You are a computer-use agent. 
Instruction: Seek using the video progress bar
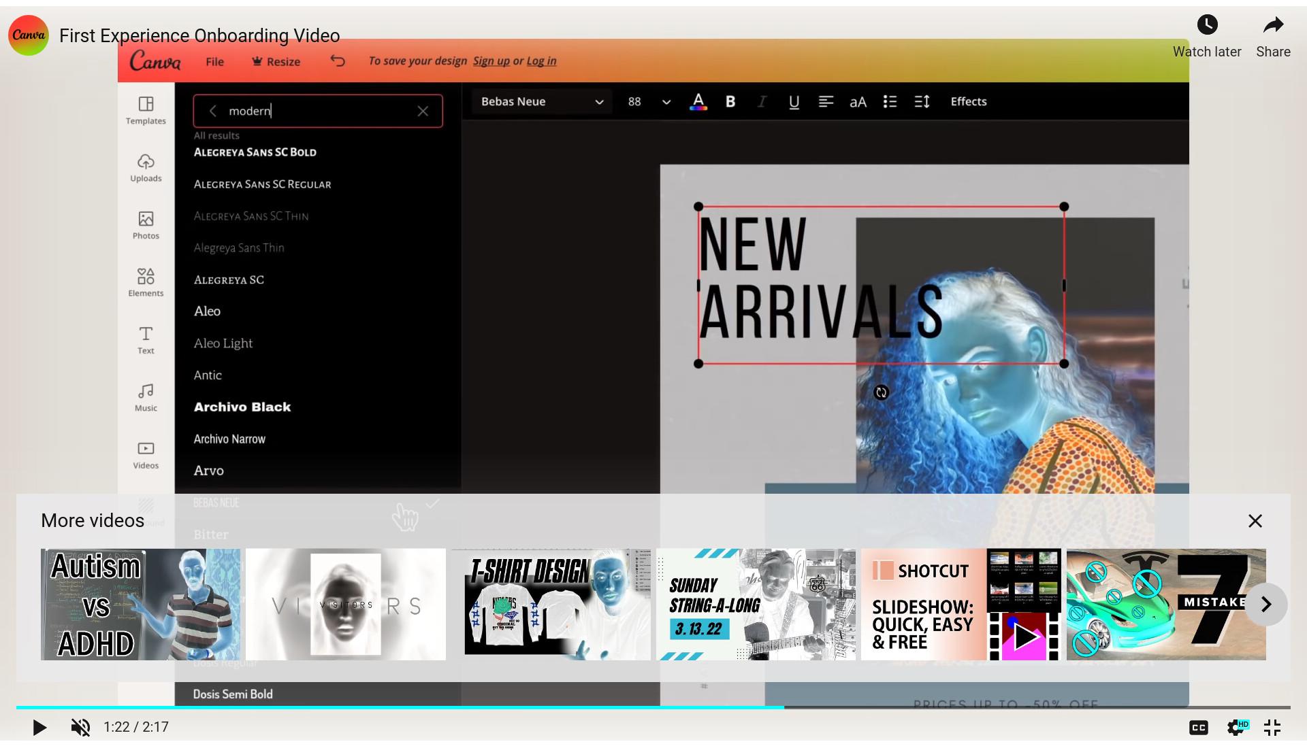point(653,707)
